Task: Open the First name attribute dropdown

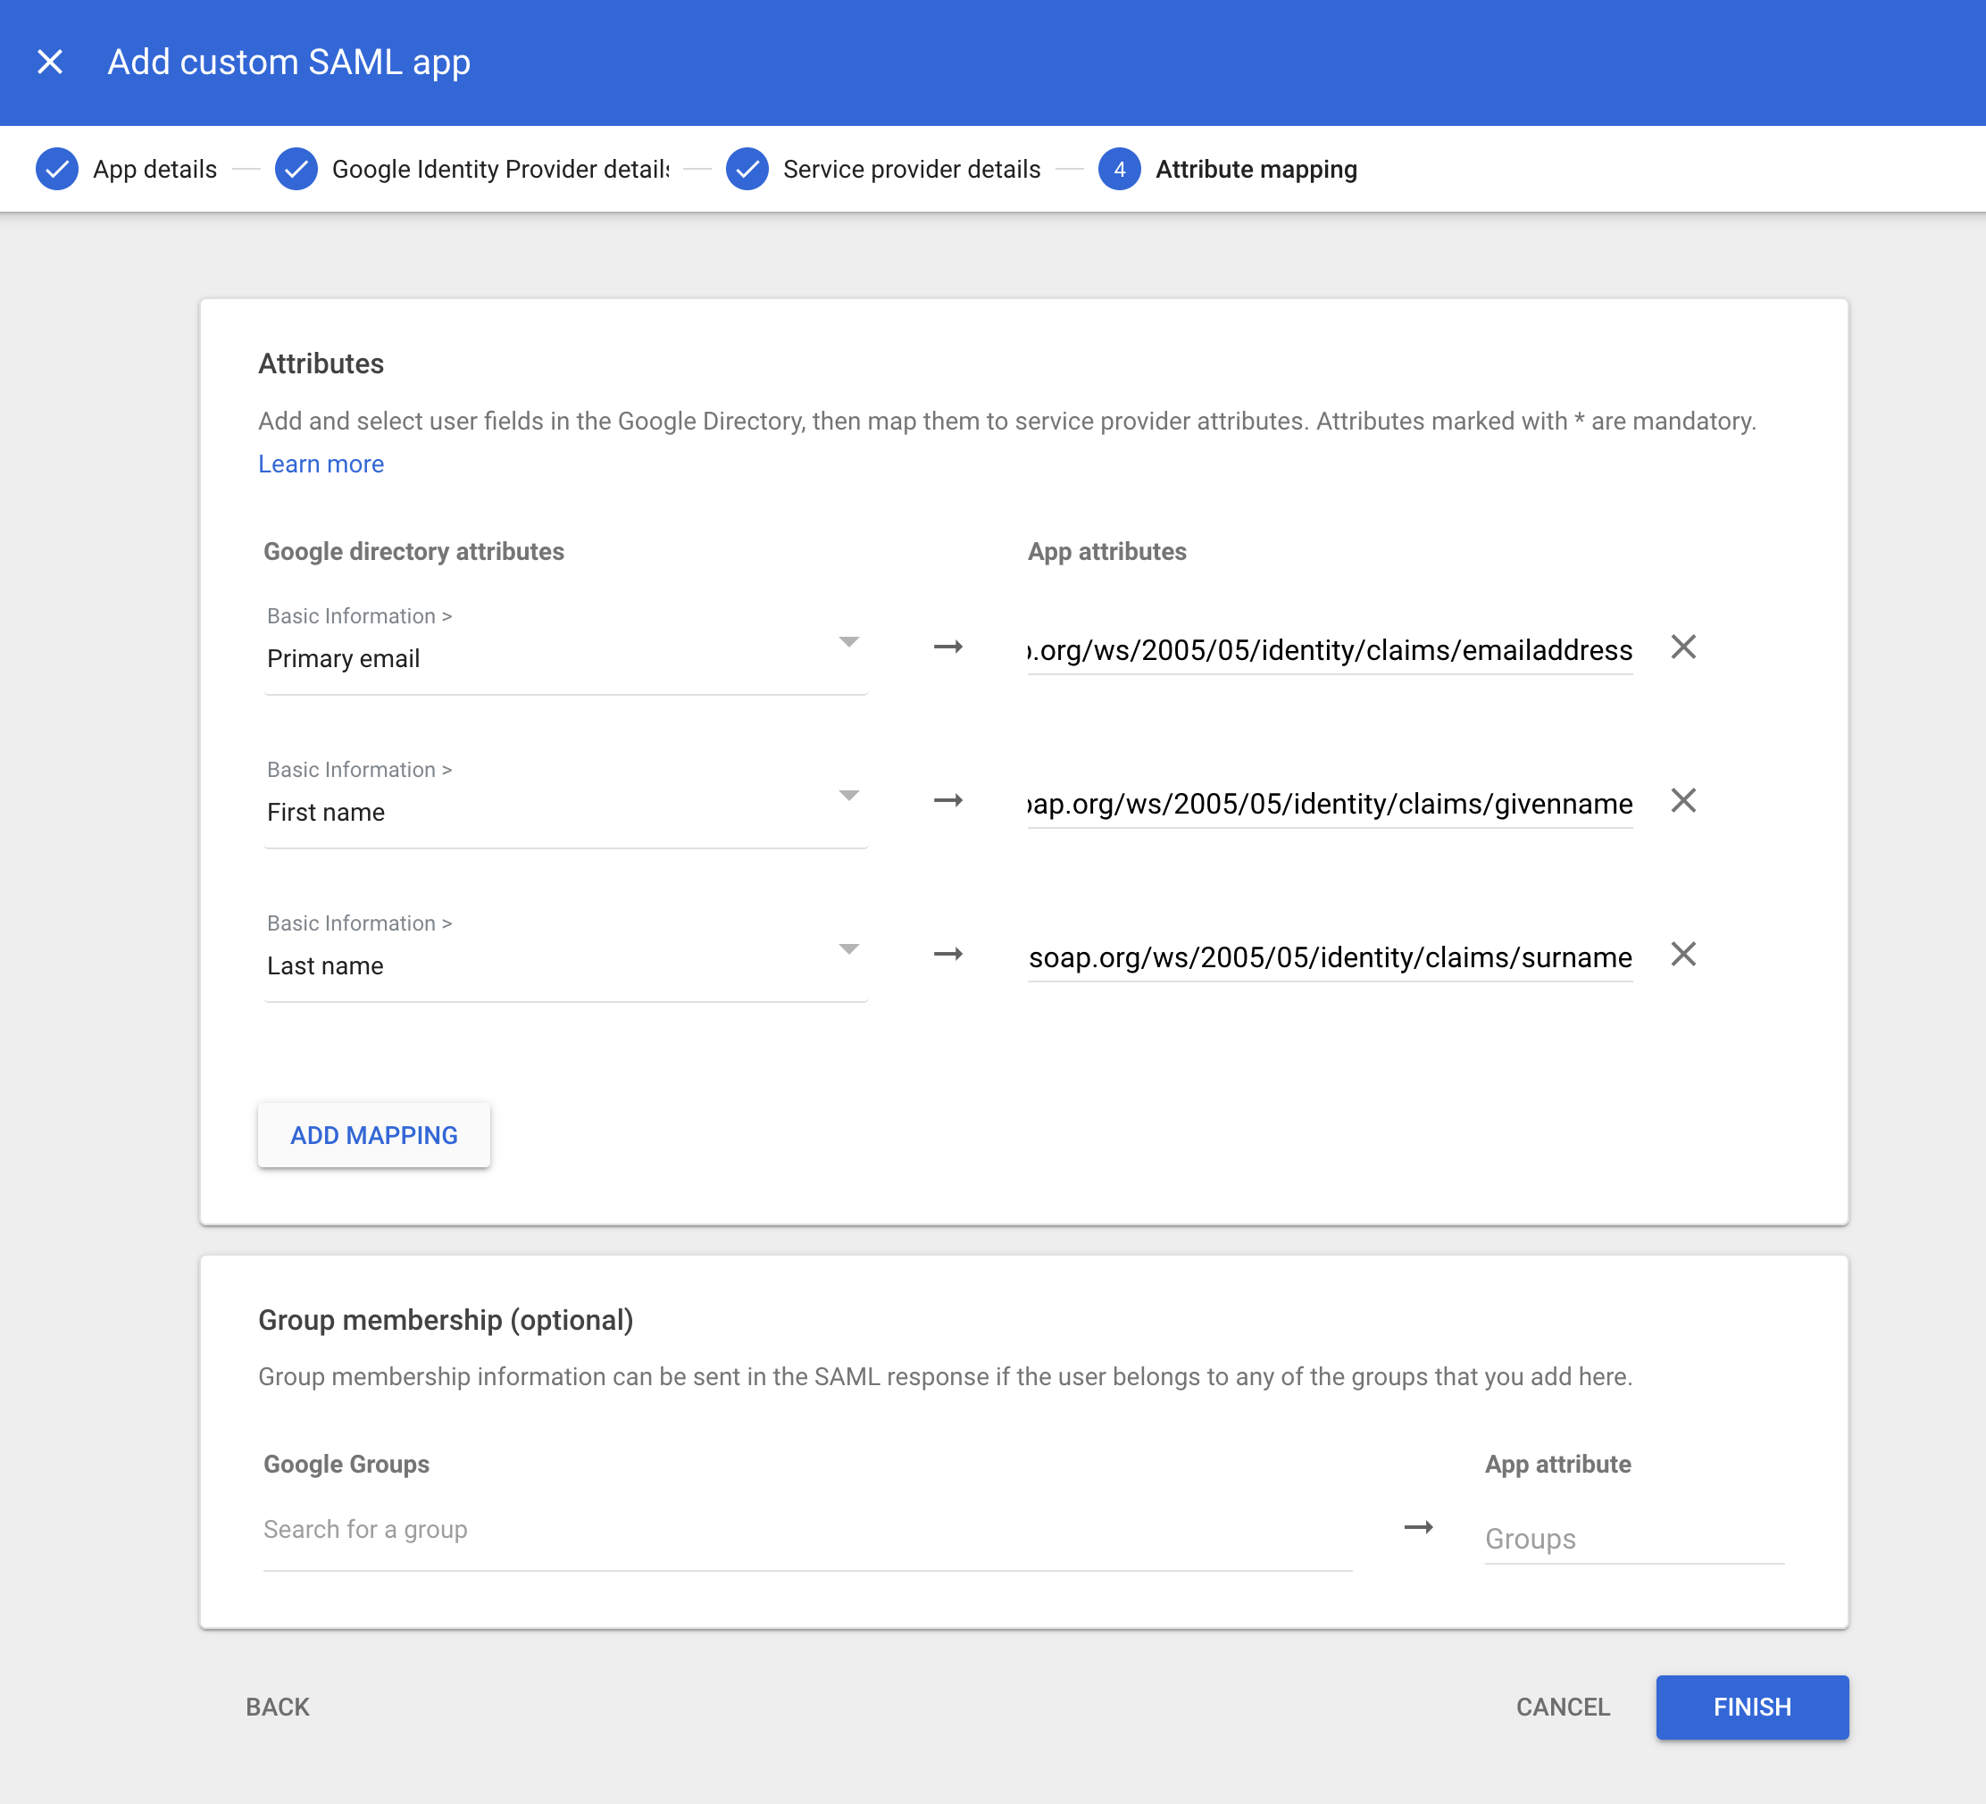Action: 849,796
